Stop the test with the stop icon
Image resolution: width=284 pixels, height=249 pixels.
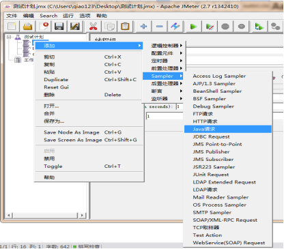pos(225,27)
